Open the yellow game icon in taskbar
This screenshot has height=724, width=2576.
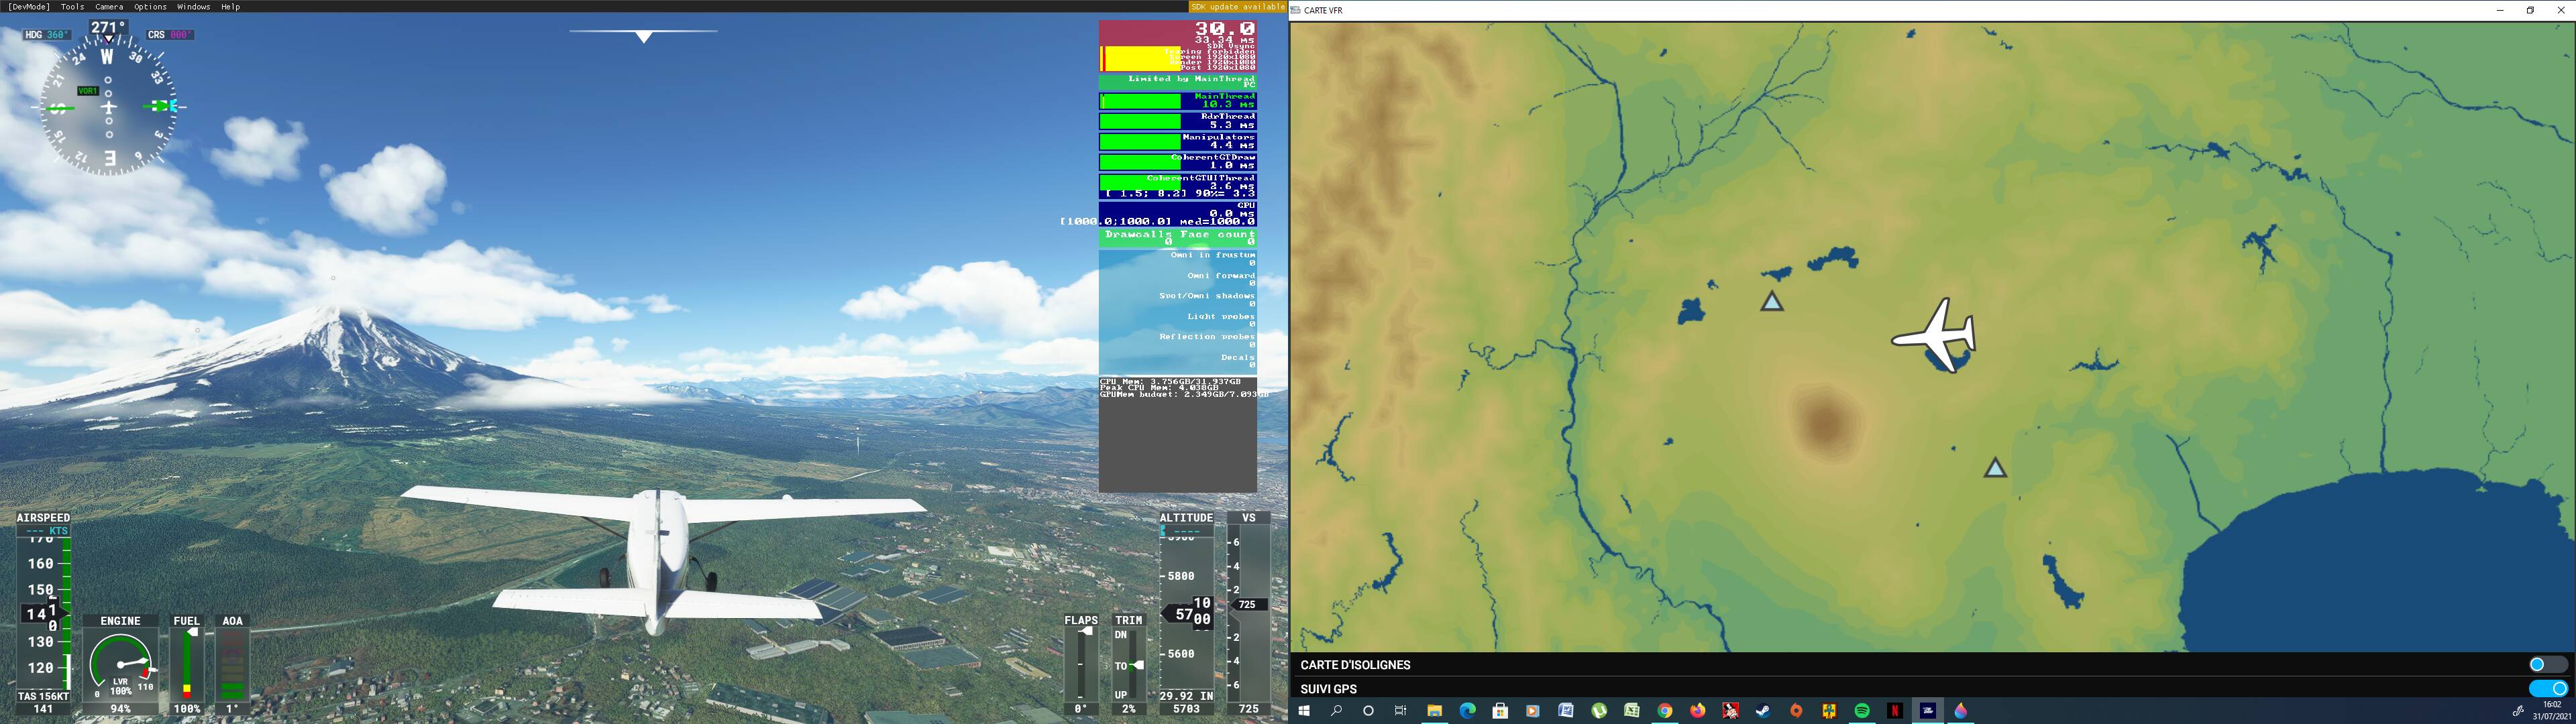click(x=1829, y=711)
